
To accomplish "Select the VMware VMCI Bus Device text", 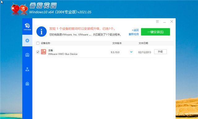I will point(63,54).
